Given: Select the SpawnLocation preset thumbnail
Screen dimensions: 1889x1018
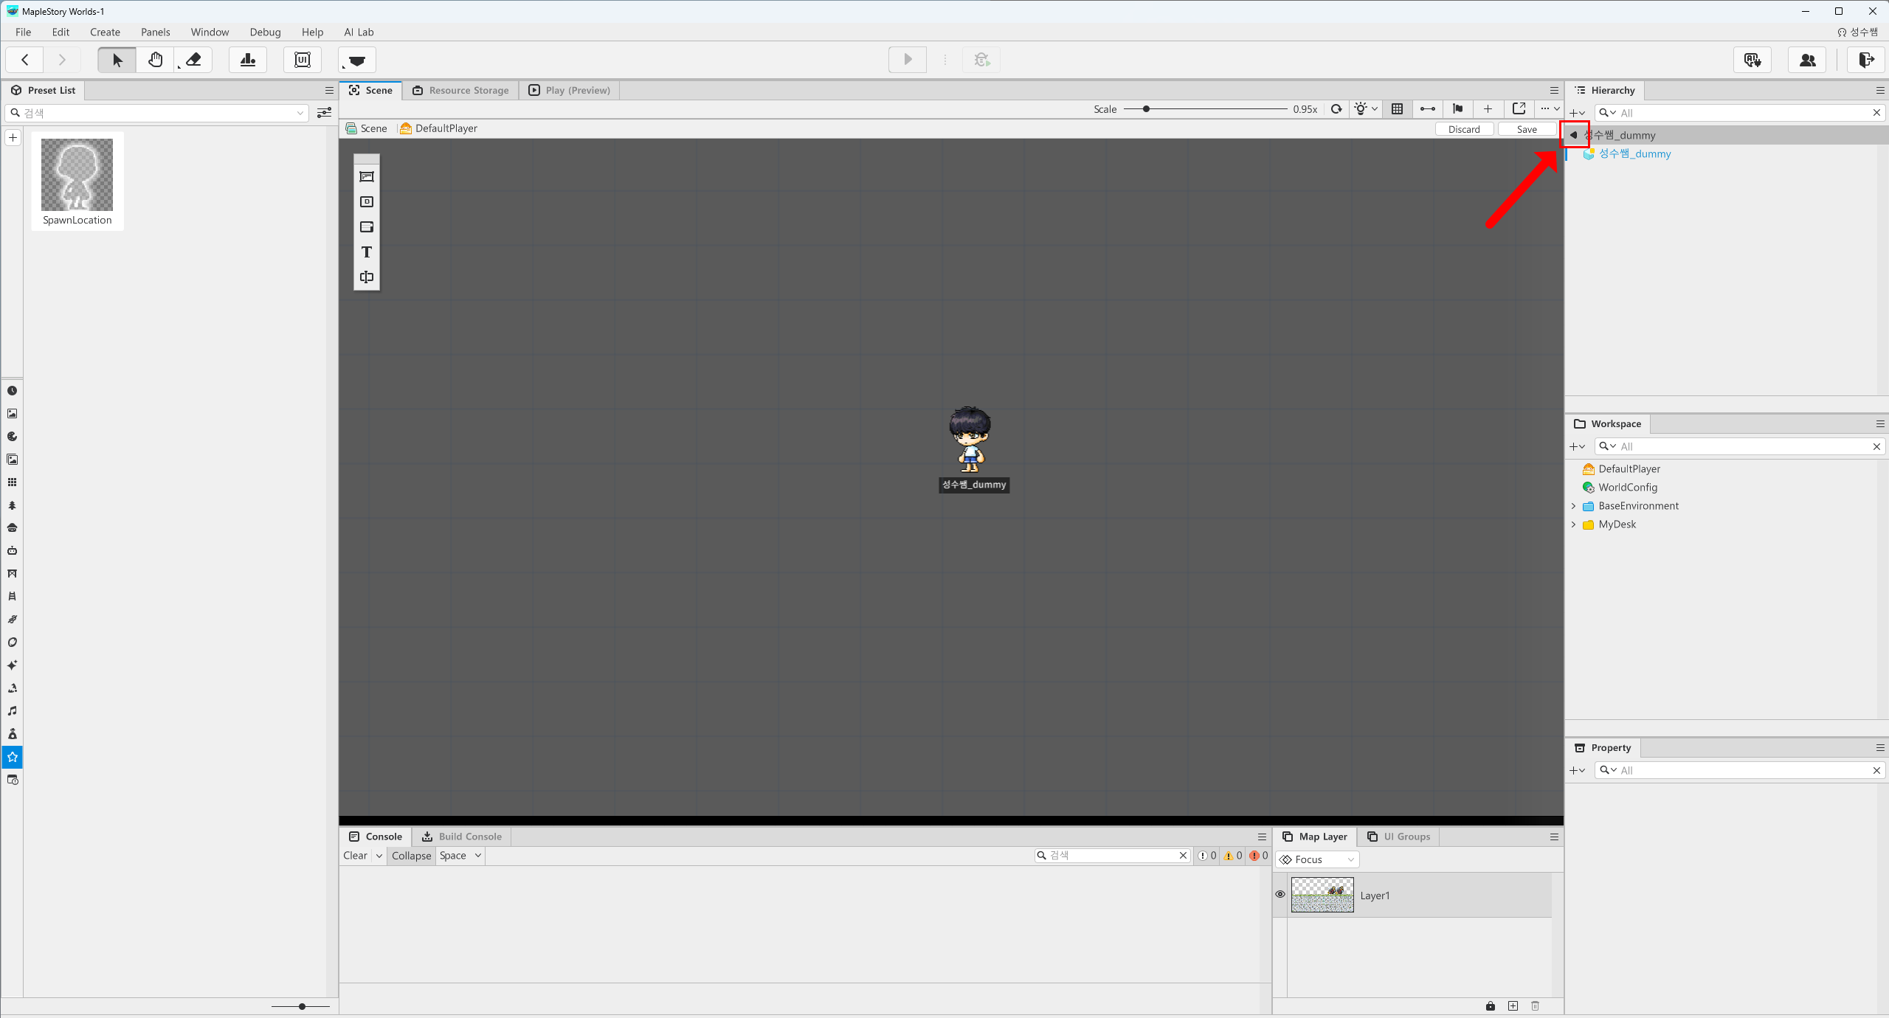Looking at the screenshot, I should 77,181.
